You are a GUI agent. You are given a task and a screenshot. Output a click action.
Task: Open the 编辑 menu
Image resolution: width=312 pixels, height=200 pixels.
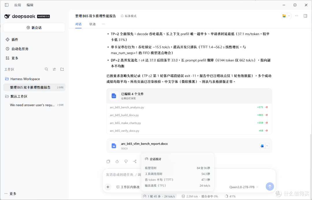click(30, 5)
